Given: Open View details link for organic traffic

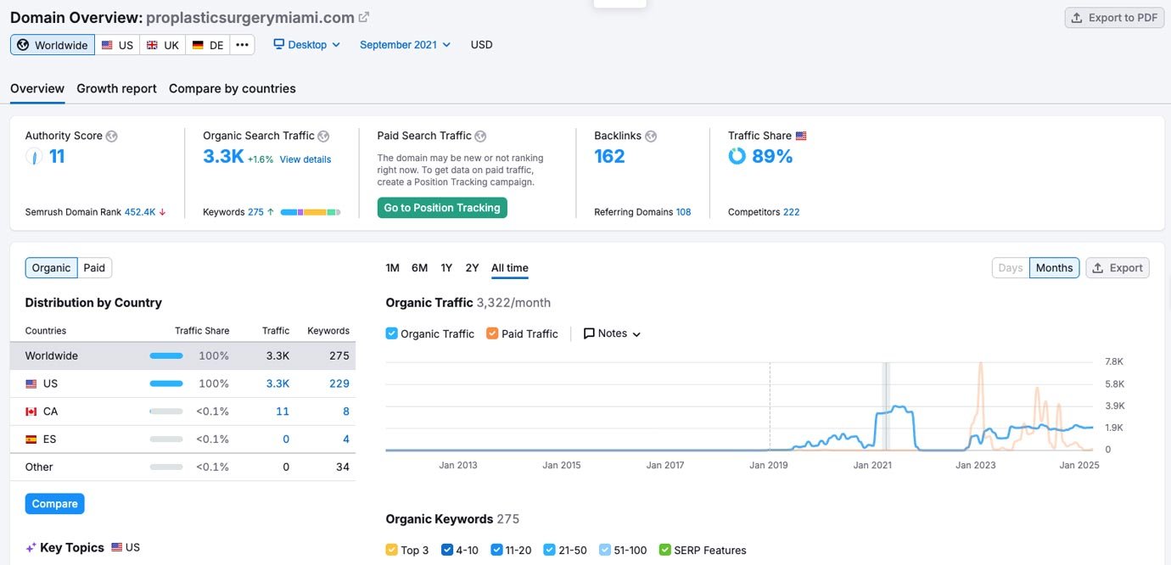Looking at the screenshot, I should [x=305, y=159].
